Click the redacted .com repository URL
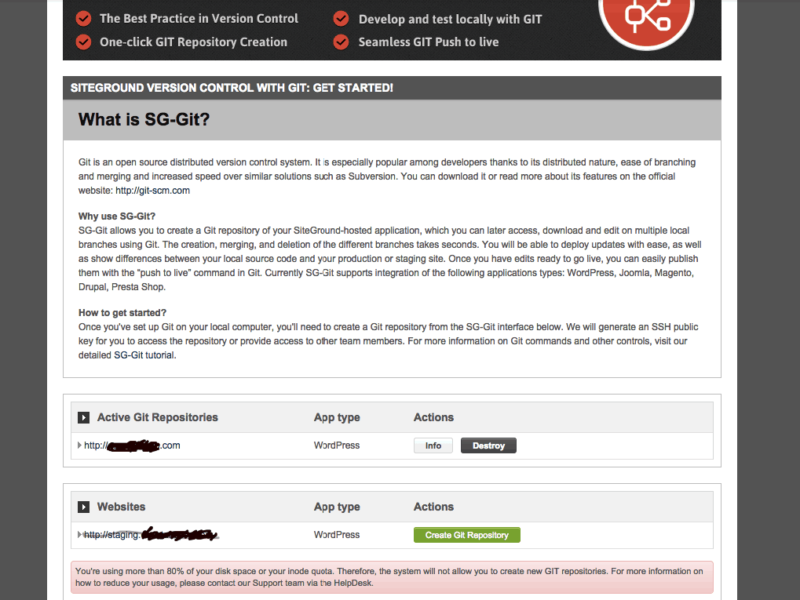Screen dimensions: 800x600 click(132, 445)
